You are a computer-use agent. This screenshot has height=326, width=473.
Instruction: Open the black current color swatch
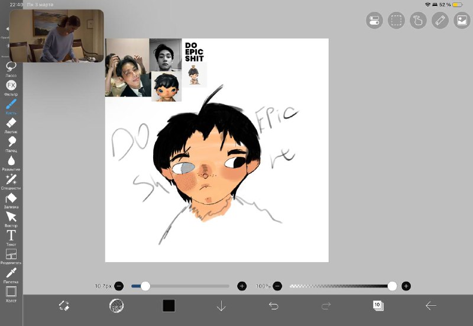coord(169,305)
